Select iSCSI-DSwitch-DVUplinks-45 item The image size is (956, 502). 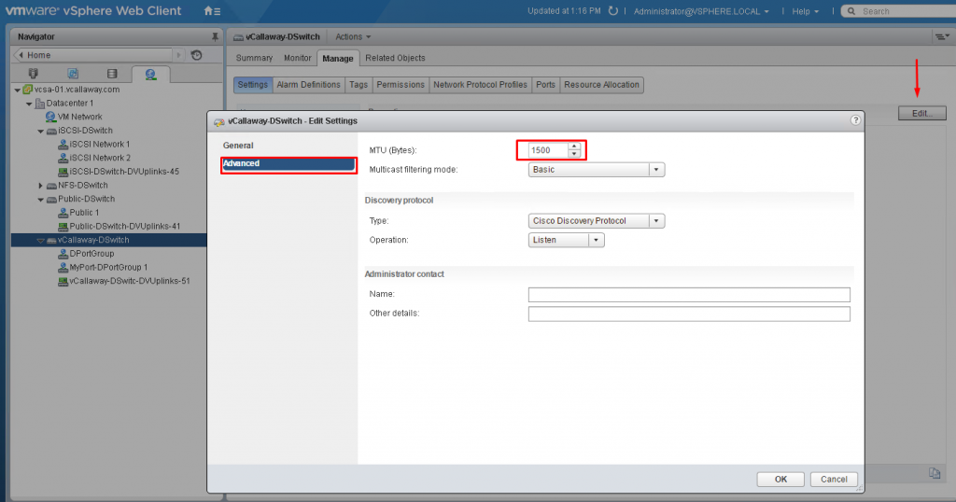click(124, 172)
